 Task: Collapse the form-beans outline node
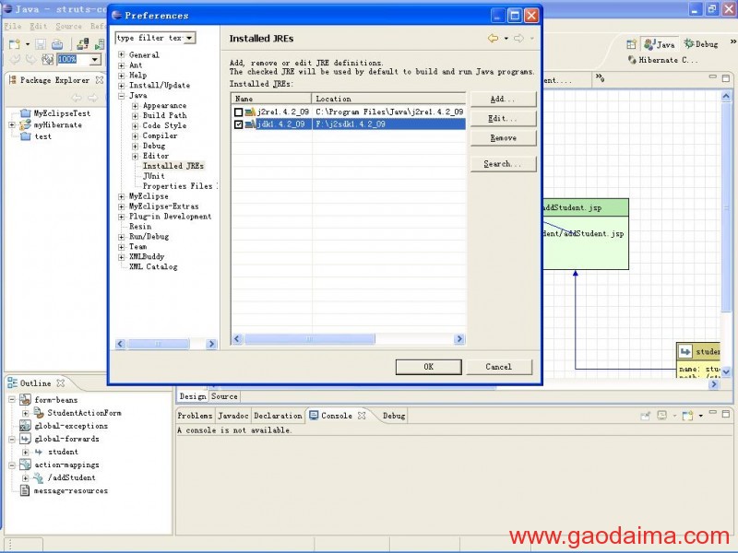[x=12, y=400]
